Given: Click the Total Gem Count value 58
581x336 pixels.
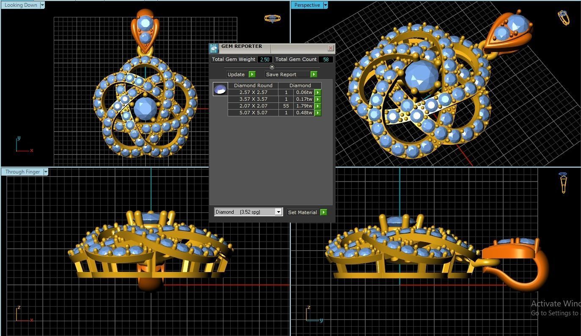Looking at the screenshot, I should [x=325, y=60].
